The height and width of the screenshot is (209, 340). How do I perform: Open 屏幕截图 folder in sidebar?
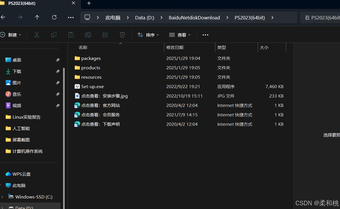21,140
